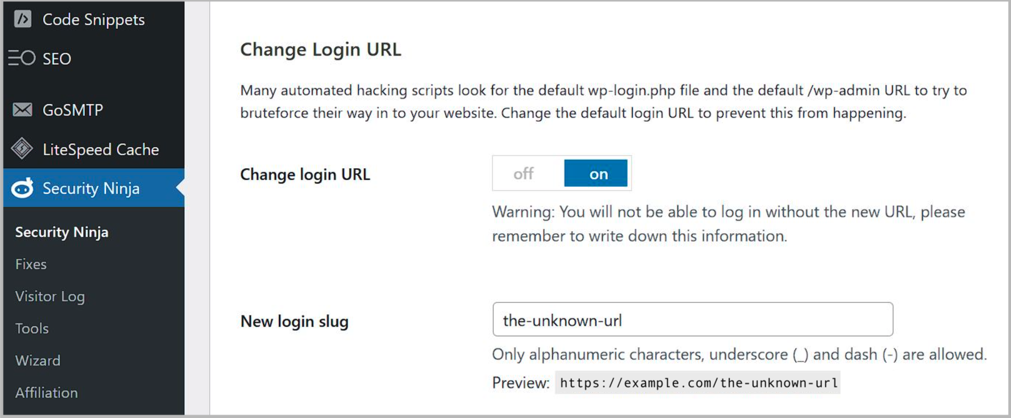
Task: Select the 'on' side of login URL switch
Action: click(x=596, y=173)
